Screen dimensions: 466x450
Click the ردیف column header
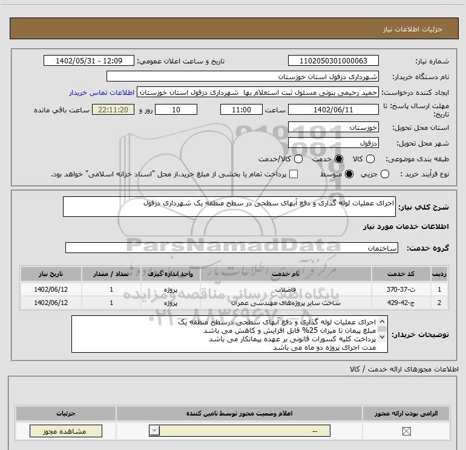tap(439, 274)
